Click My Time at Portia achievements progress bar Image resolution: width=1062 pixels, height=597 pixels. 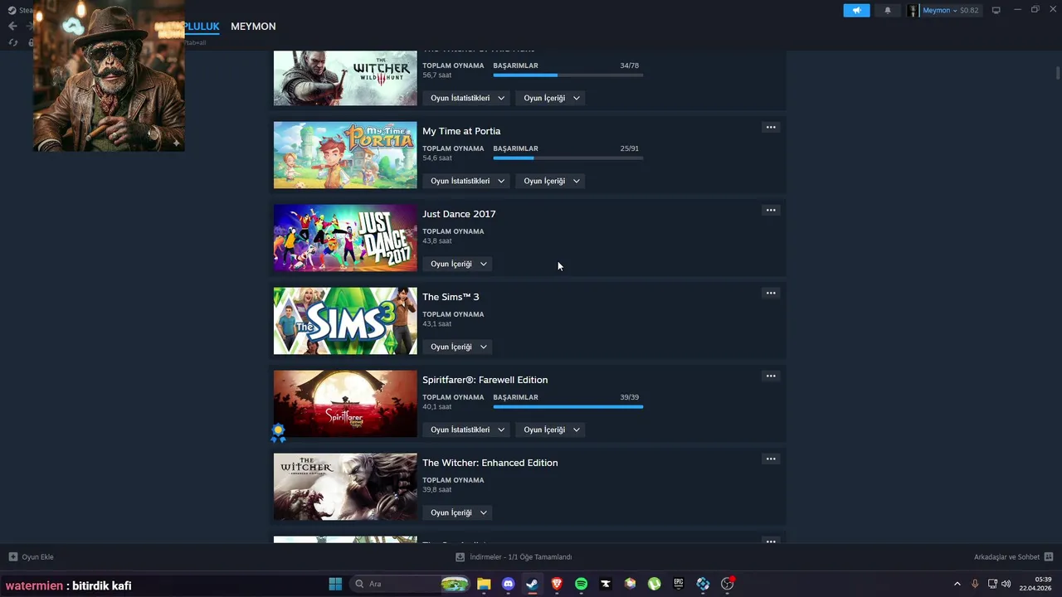pos(568,158)
